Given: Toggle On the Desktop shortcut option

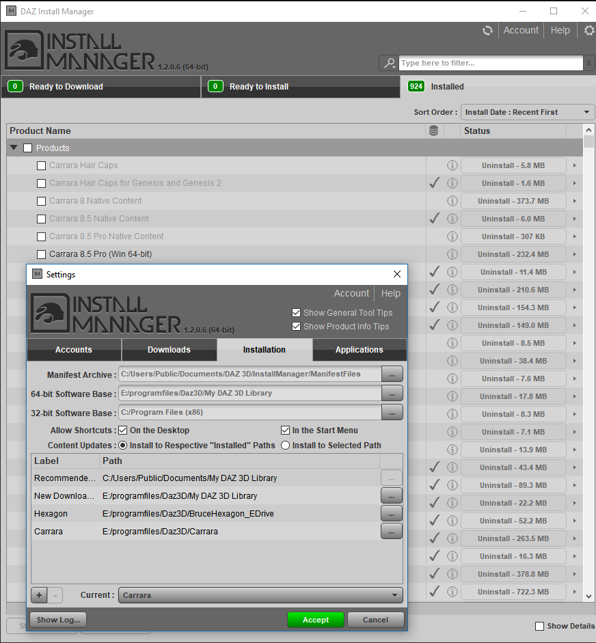Looking at the screenshot, I should [122, 430].
